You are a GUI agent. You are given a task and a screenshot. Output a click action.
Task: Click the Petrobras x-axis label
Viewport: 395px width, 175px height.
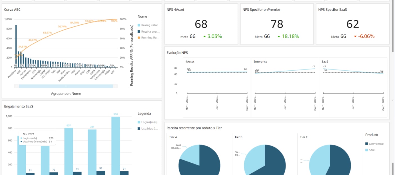[12, 74]
